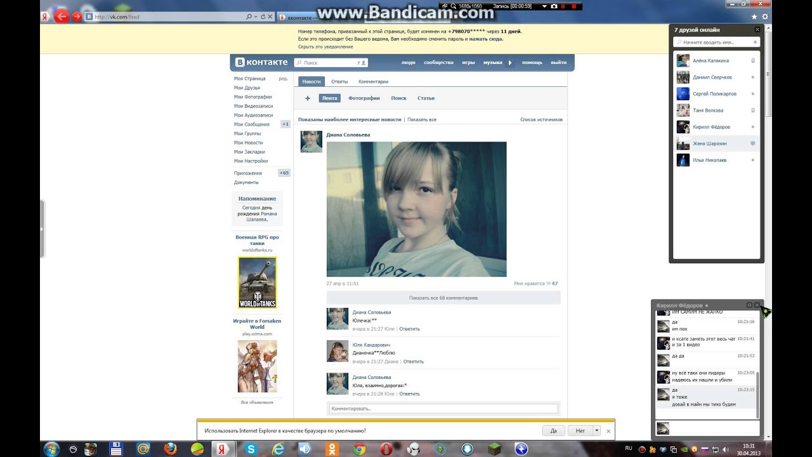This screenshot has width=812, height=457.
Task: Click the floppy disk save taskbar icon
Action: (116, 449)
